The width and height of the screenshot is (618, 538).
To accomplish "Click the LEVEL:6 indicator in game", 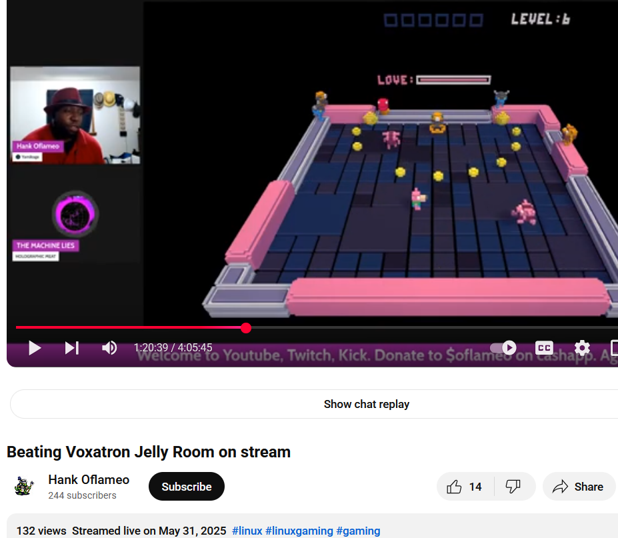I will coord(541,19).
